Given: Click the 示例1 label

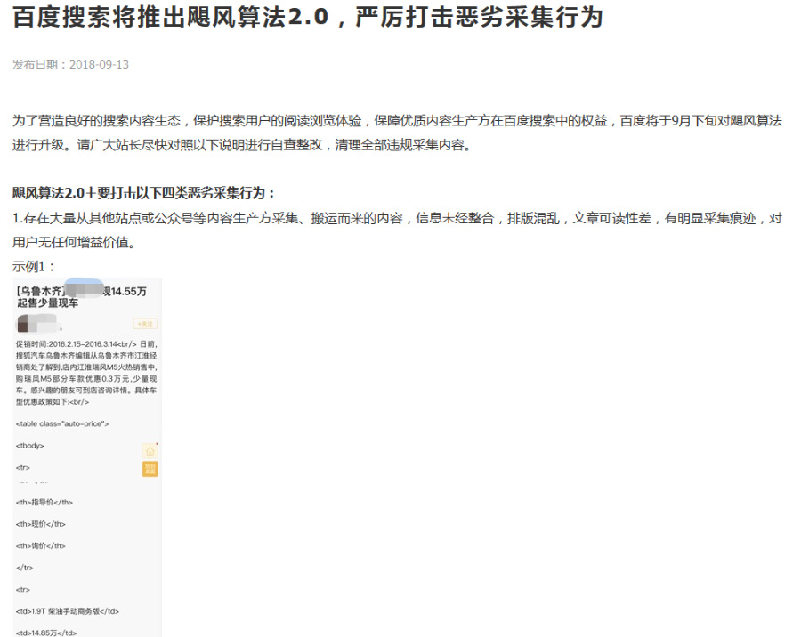Looking at the screenshot, I should pos(33,267).
